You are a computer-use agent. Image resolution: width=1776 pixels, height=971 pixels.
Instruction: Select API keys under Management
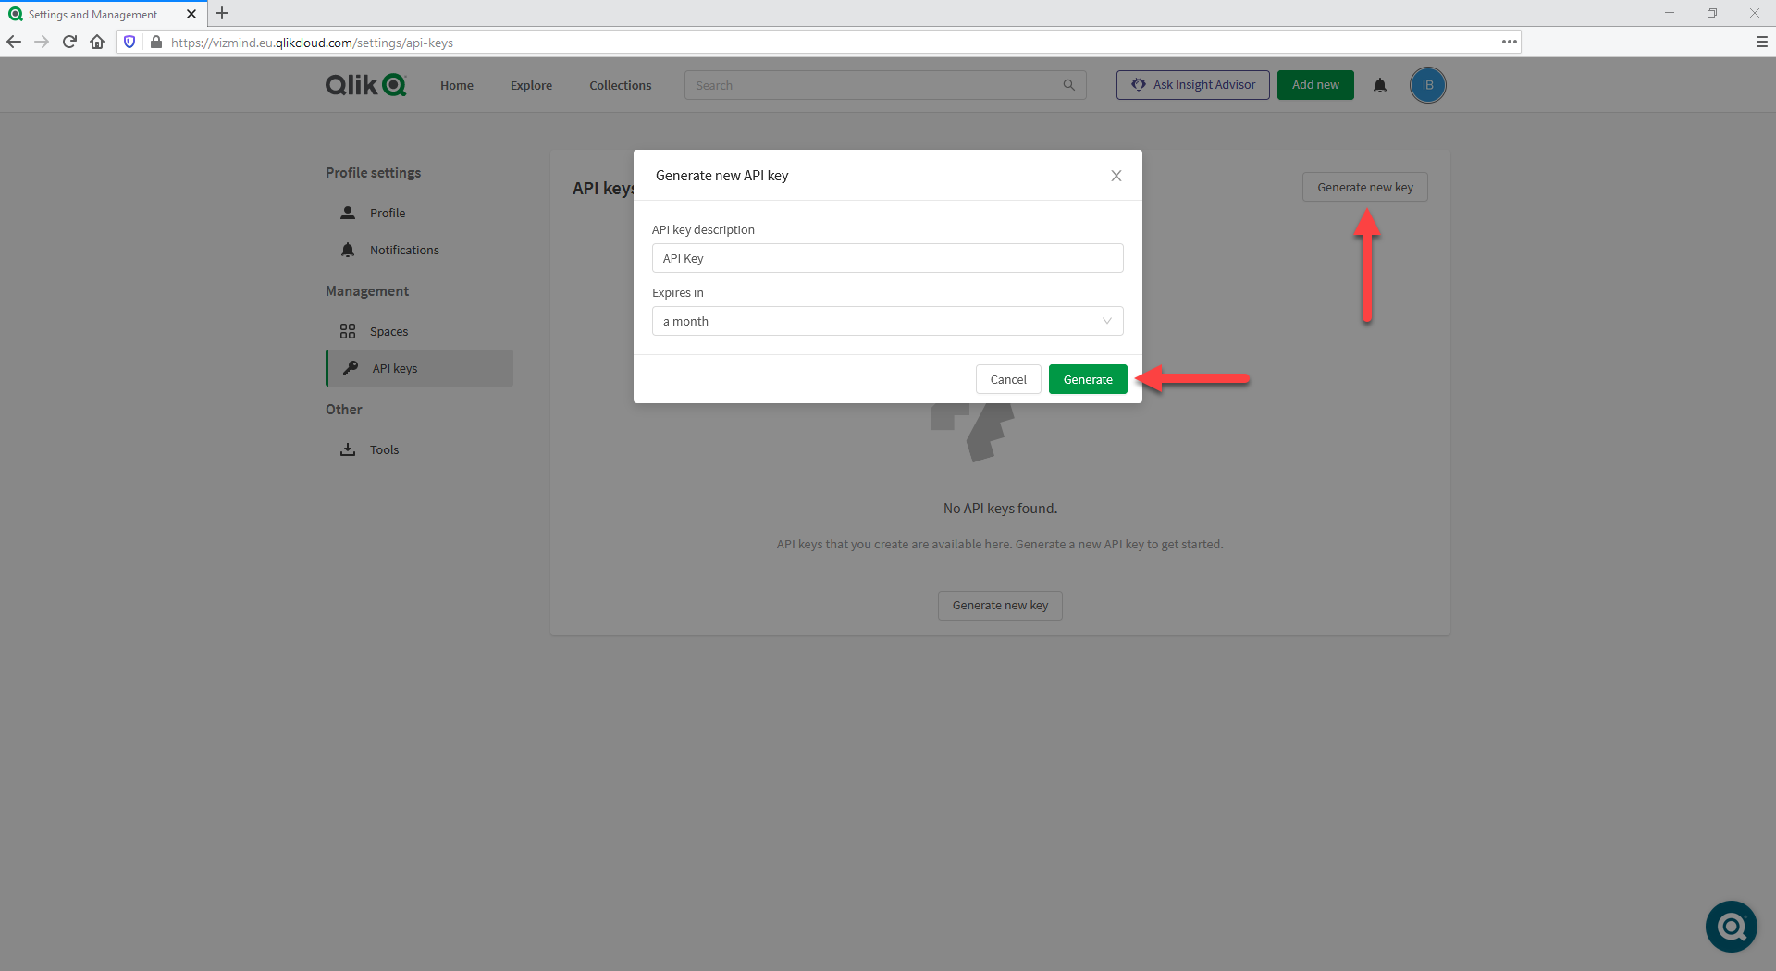(420, 368)
